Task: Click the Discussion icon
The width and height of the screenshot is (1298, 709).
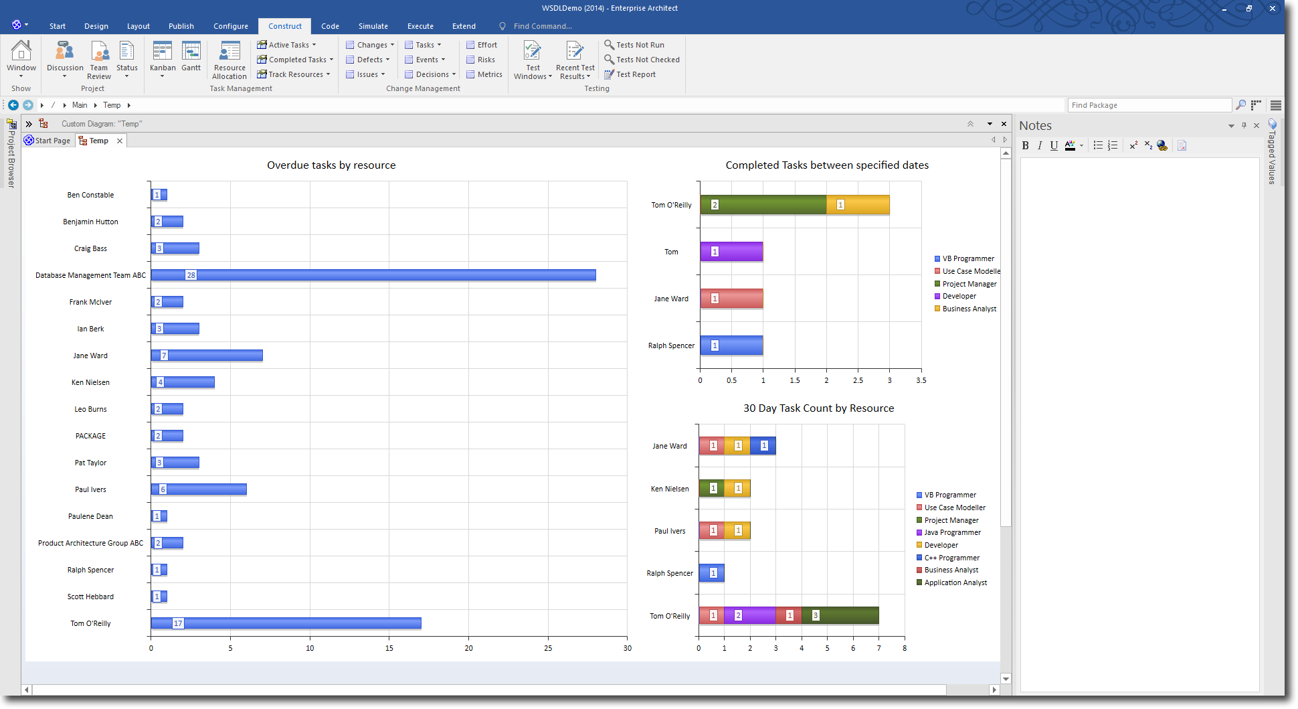Action: [65, 53]
